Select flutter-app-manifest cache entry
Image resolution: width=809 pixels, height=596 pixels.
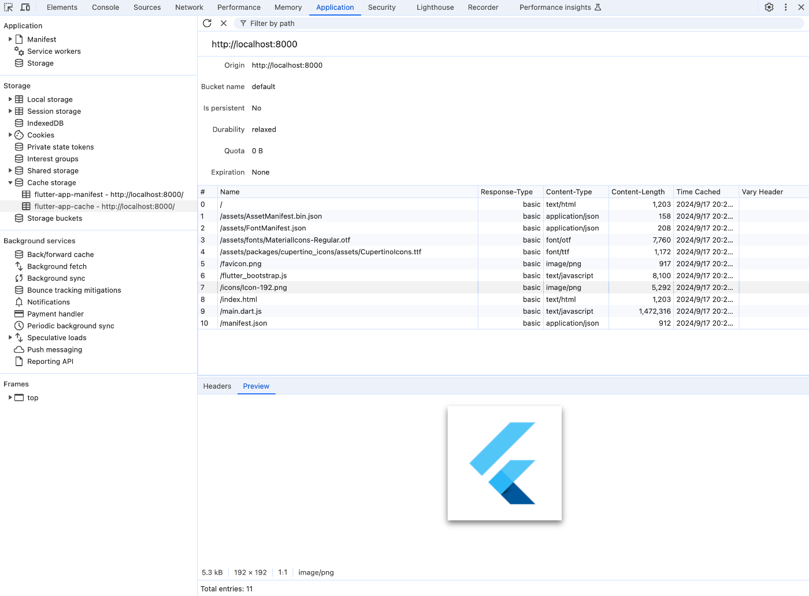pos(99,195)
